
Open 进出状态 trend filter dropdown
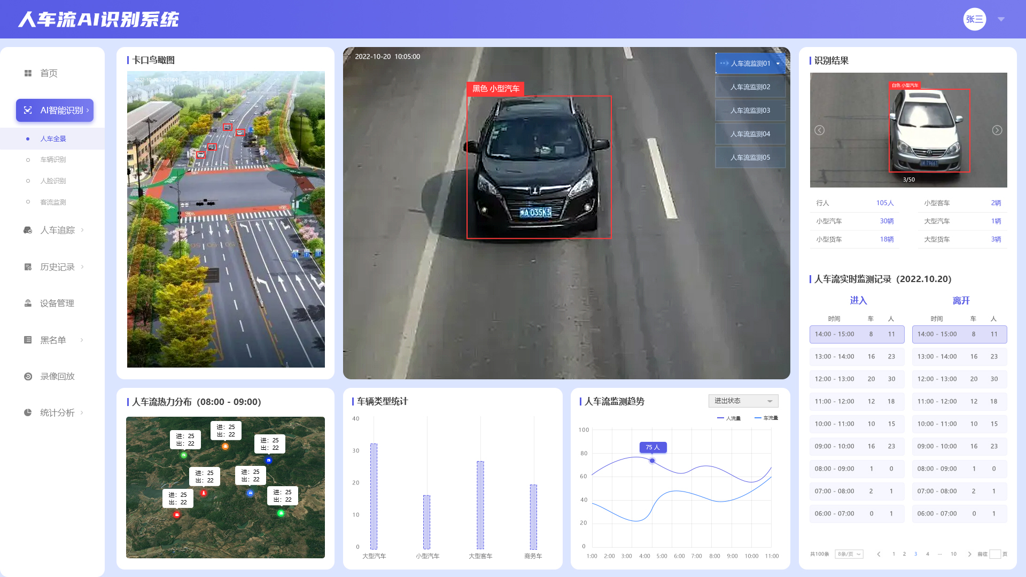point(743,401)
